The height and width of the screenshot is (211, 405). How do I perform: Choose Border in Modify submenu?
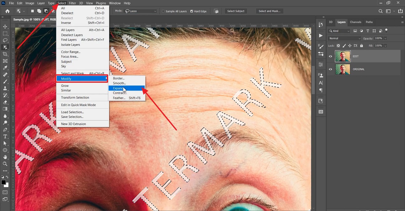pos(127,78)
